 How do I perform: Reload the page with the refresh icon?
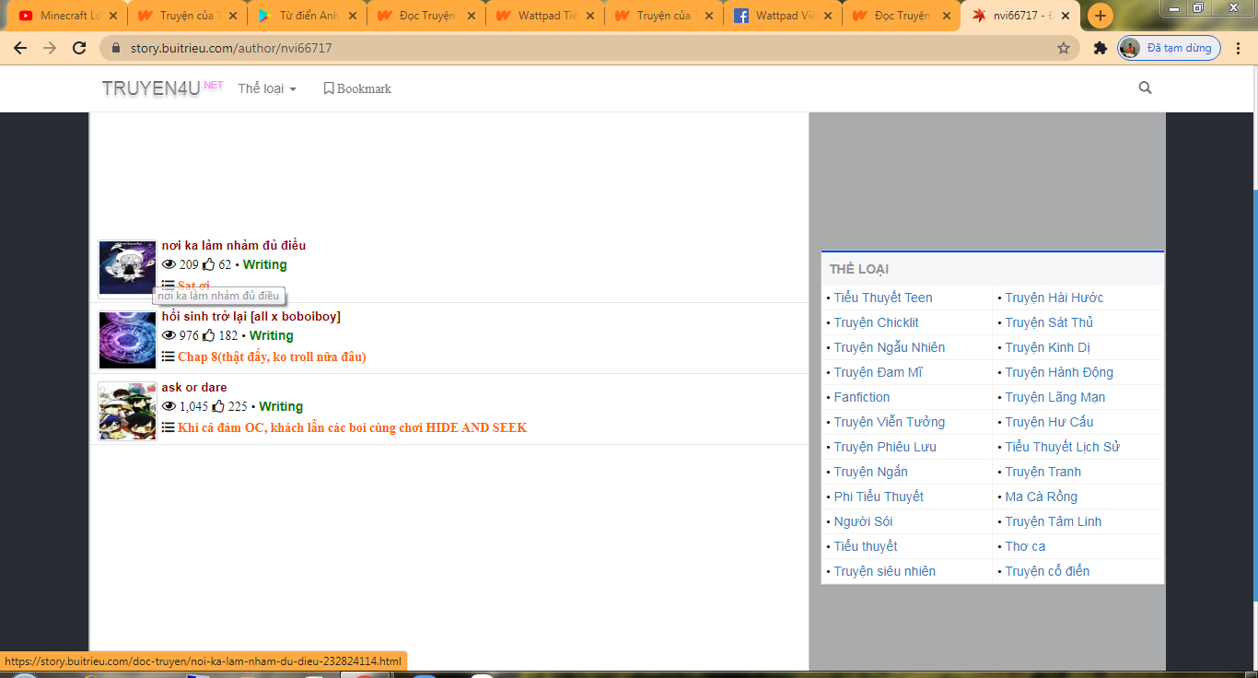[x=79, y=48]
